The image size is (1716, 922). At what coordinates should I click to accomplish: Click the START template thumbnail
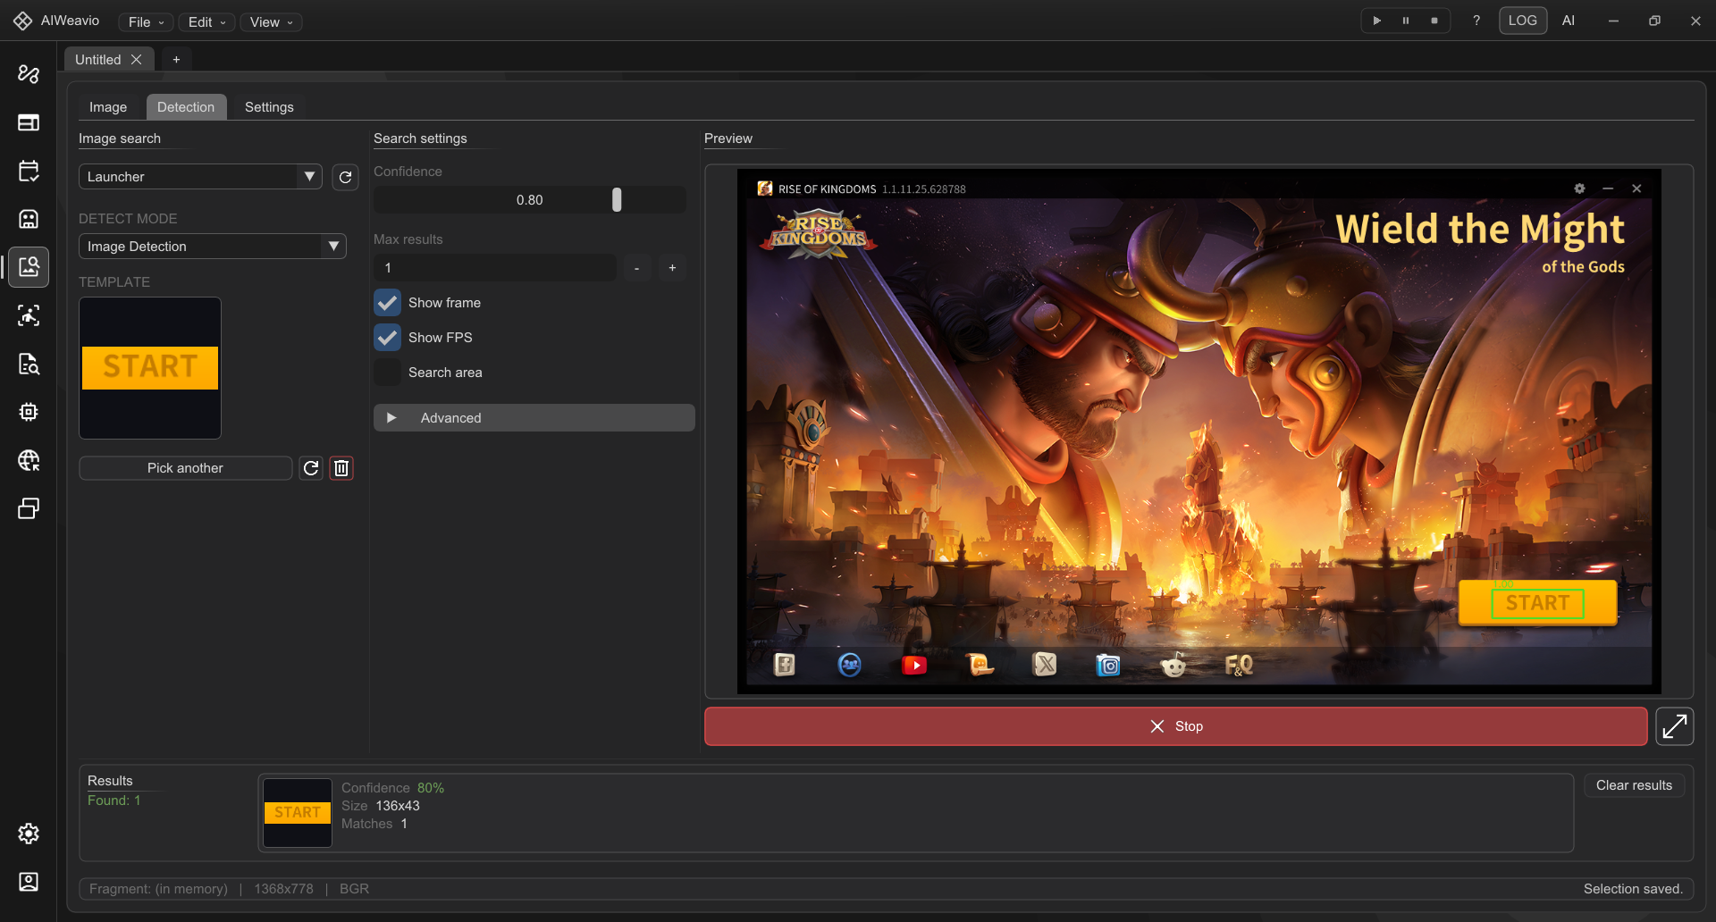click(150, 368)
